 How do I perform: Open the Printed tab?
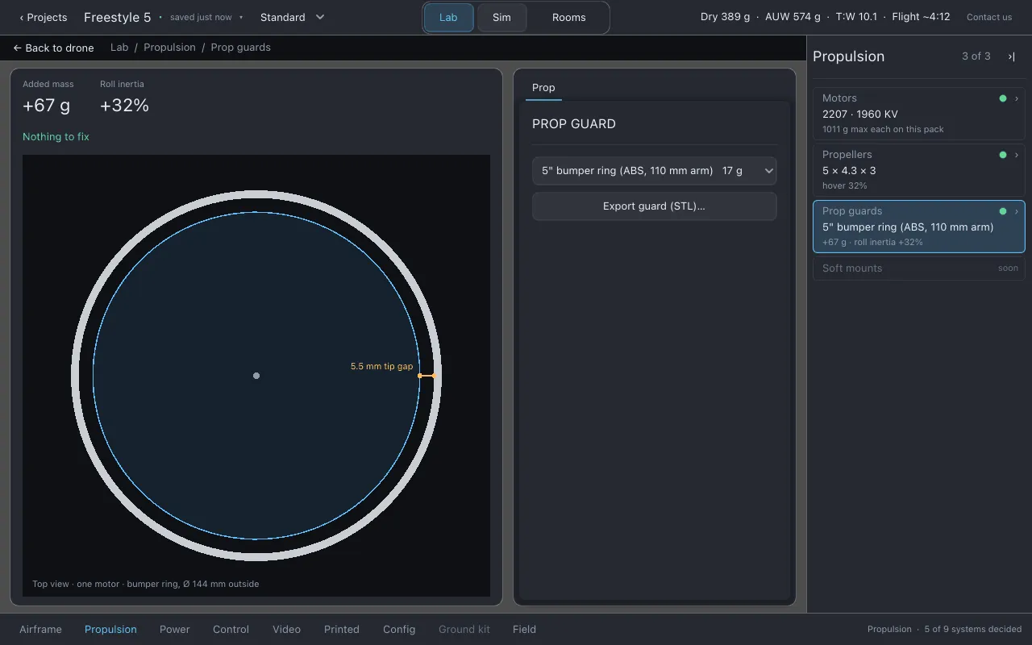click(342, 630)
